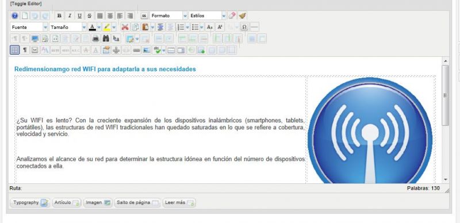Click the eraser remove-format icon
Image resolution: width=460 pixels, height=223 pixels.
point(232,16)
